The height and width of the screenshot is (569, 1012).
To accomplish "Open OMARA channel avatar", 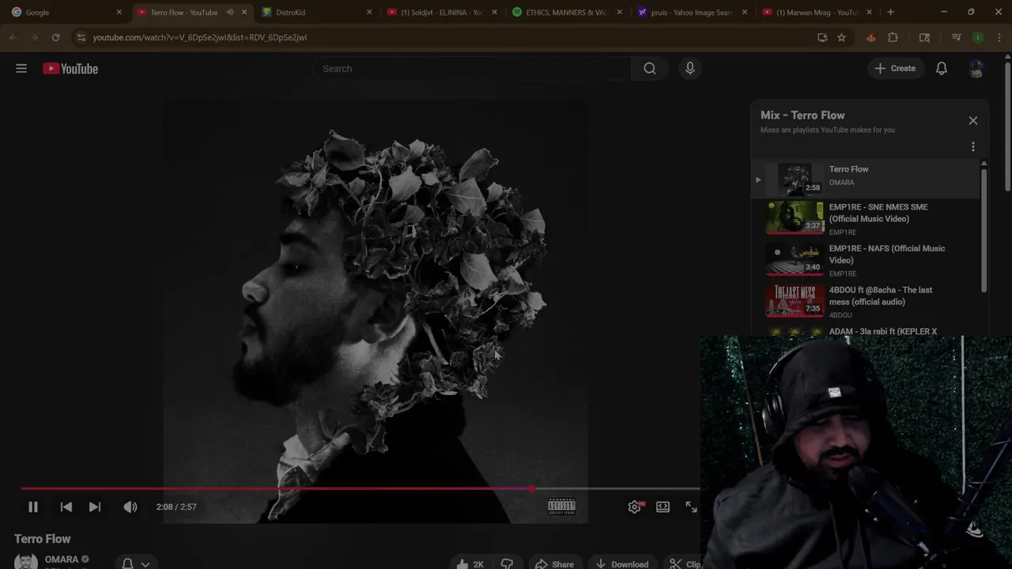I will [x=26, y=562].
